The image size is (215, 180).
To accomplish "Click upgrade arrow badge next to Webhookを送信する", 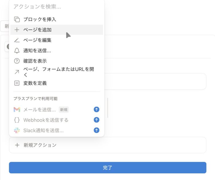I will tap(96, 120).
